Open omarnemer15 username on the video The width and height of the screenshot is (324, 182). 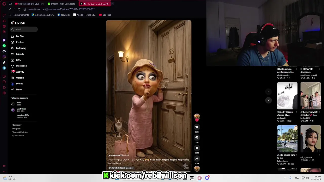[x=115, y=155]
